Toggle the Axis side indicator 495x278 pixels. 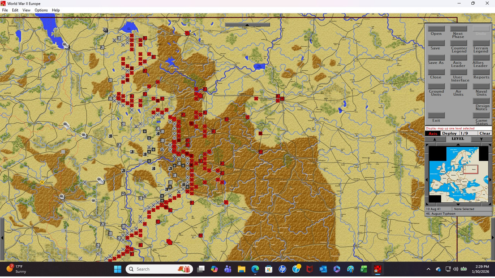click(432, 133)
